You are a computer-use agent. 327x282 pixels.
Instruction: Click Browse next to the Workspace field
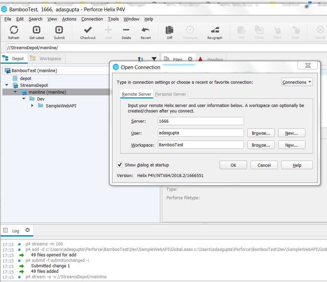261,145
